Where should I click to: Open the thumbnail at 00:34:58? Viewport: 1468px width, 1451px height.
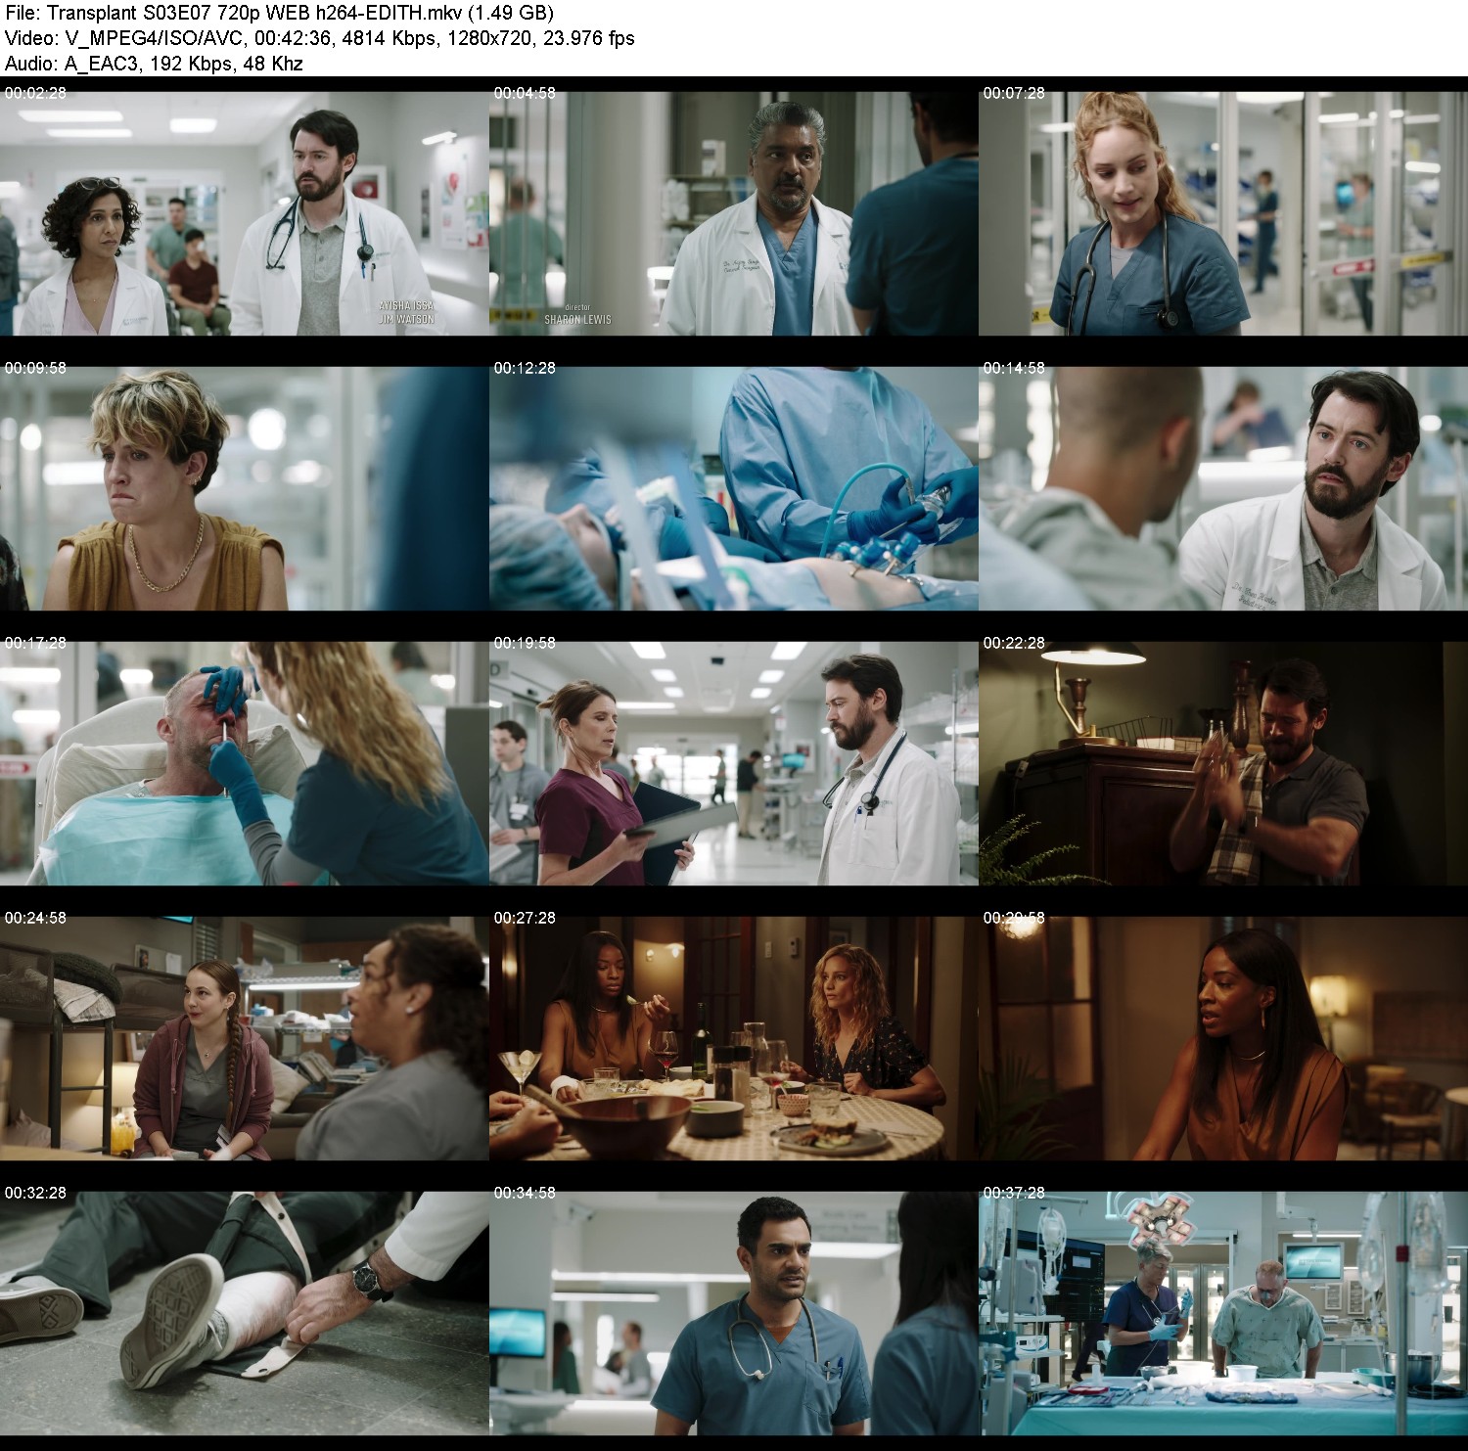(733, 1313)
